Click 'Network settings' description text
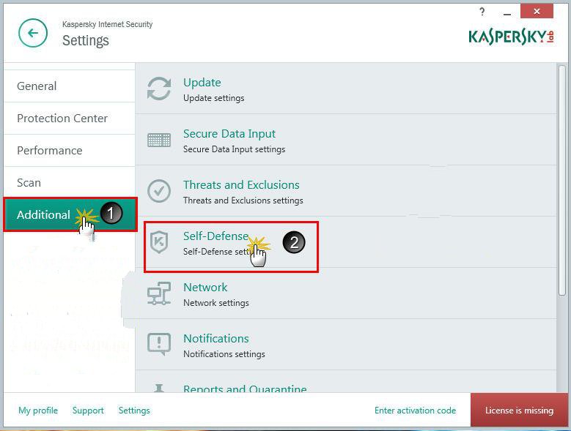This screenshot has height=431, width=571. coord(216,303)
